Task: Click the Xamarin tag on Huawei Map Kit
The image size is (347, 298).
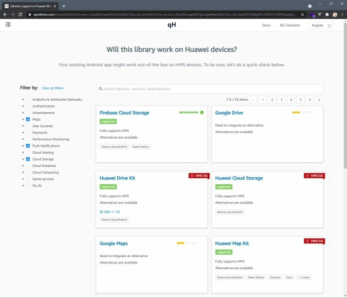Action: [x=275, y=277]
